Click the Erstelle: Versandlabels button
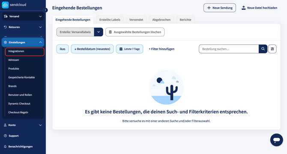The image size is (287, 154). point(75,32)
